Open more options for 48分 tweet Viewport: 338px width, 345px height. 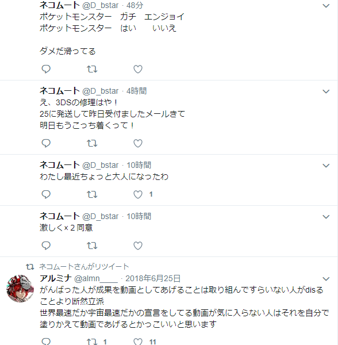(326, 6)
